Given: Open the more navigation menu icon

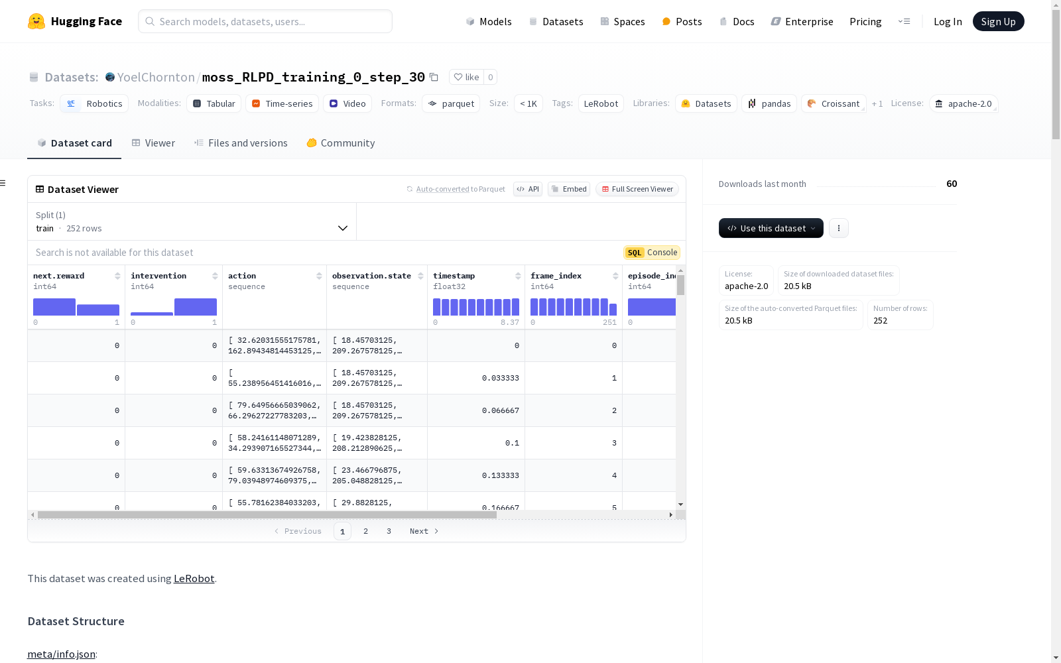Looking at the screenshot, I should (904, 21).
